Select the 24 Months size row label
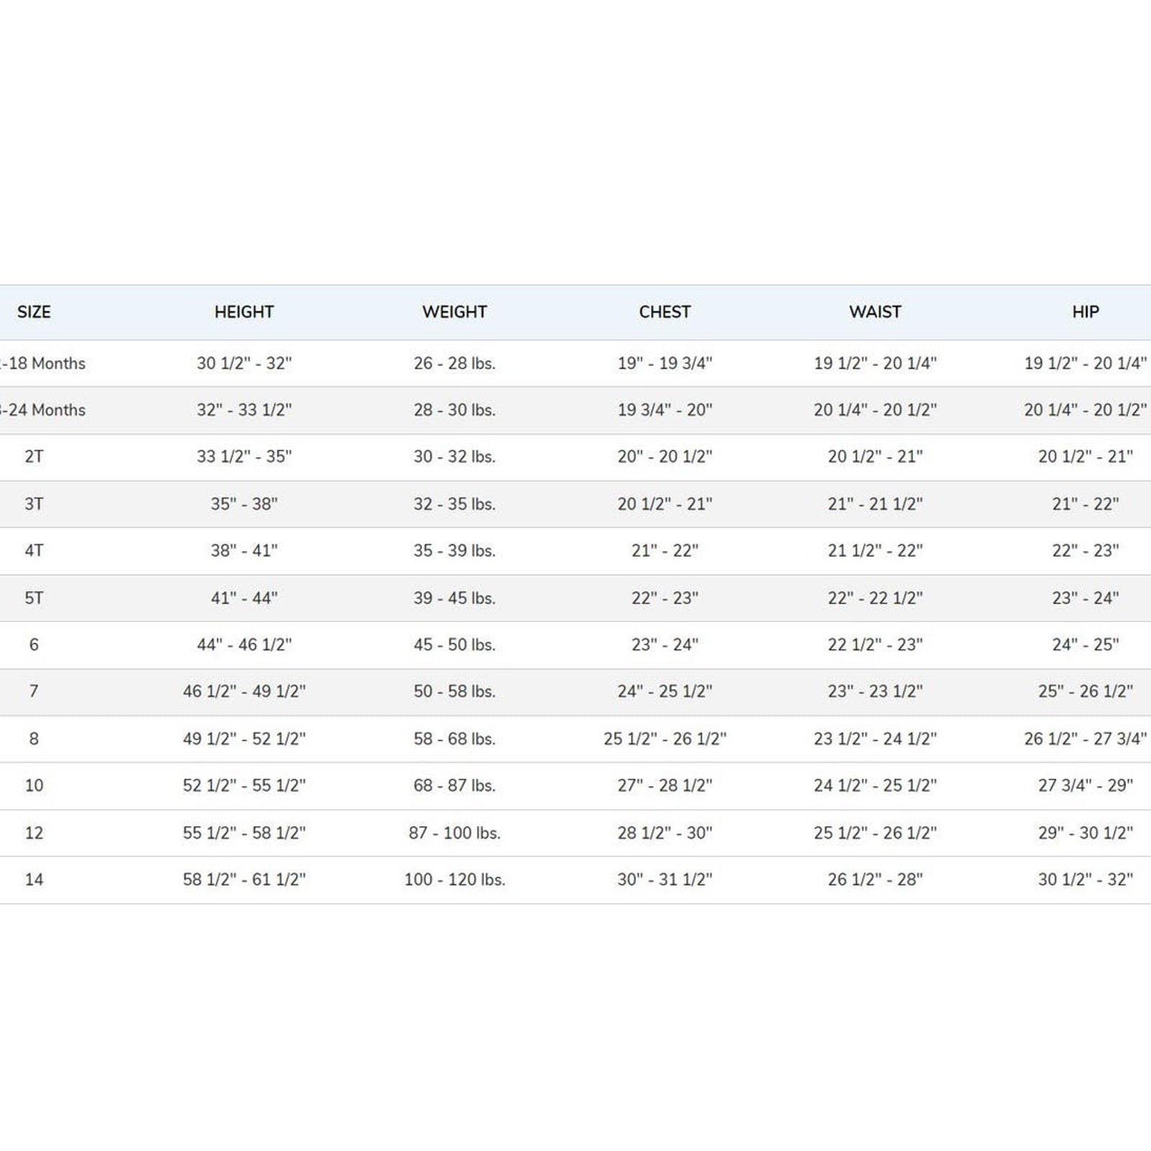The height and width of the screenshot is (1151, 1151). click(42, 410)
